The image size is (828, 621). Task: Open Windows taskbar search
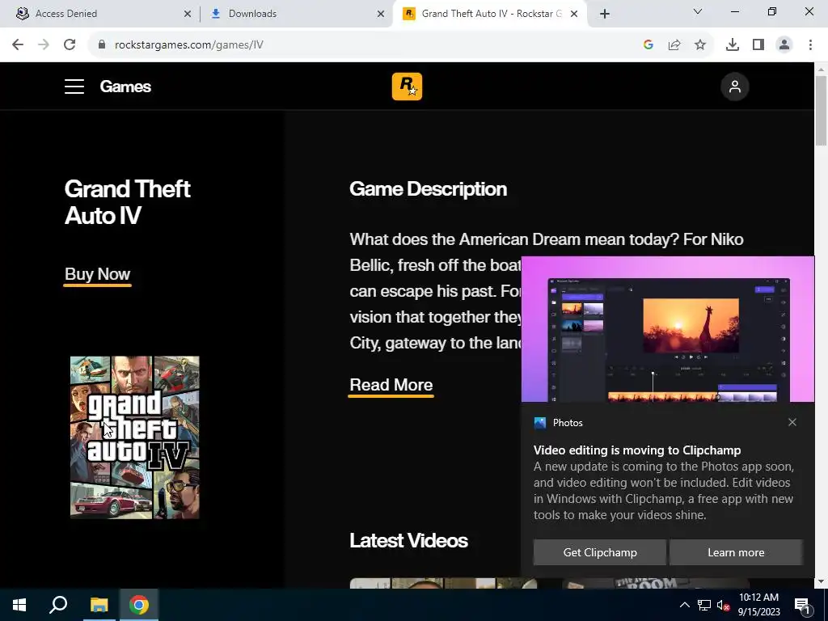tap(58, 605)
